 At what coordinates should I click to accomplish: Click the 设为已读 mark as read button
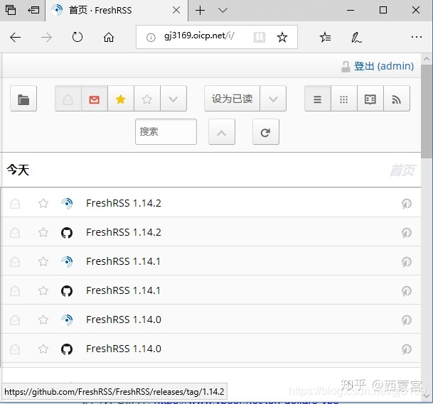(x=232, y=99)
